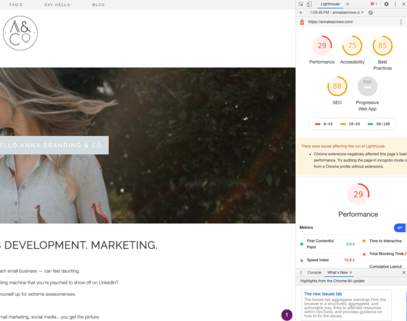Image resolution: width=407 pixels, height=321 pixels.
Task: Open the SAY HELLO navigation link
Action: 57,5
